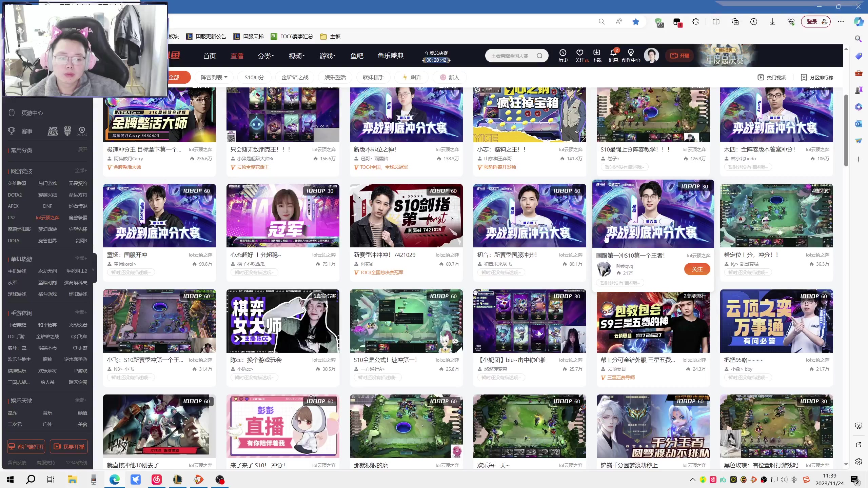The height and width of the screenshot is (488, 868).
Task: Open 国服天梯 bookmark
Action: point(249,37)
